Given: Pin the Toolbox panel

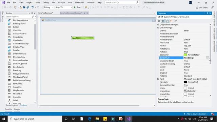Looking at the screenshot, I should 32,13.
